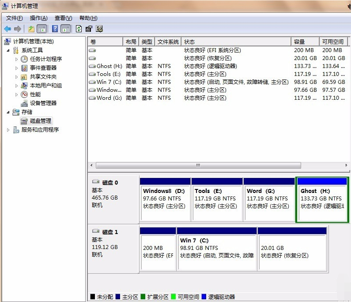
Task: Sort volumes by the 容量 column header
Action: (x=305, y=42)
